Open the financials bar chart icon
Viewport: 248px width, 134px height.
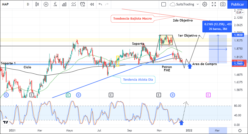click(64, 4)
